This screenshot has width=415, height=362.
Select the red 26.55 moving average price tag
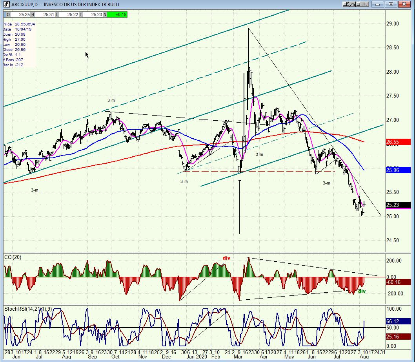click(x=398, y=142)
